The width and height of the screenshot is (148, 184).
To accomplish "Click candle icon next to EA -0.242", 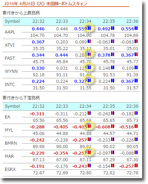I will pos(112,113).
